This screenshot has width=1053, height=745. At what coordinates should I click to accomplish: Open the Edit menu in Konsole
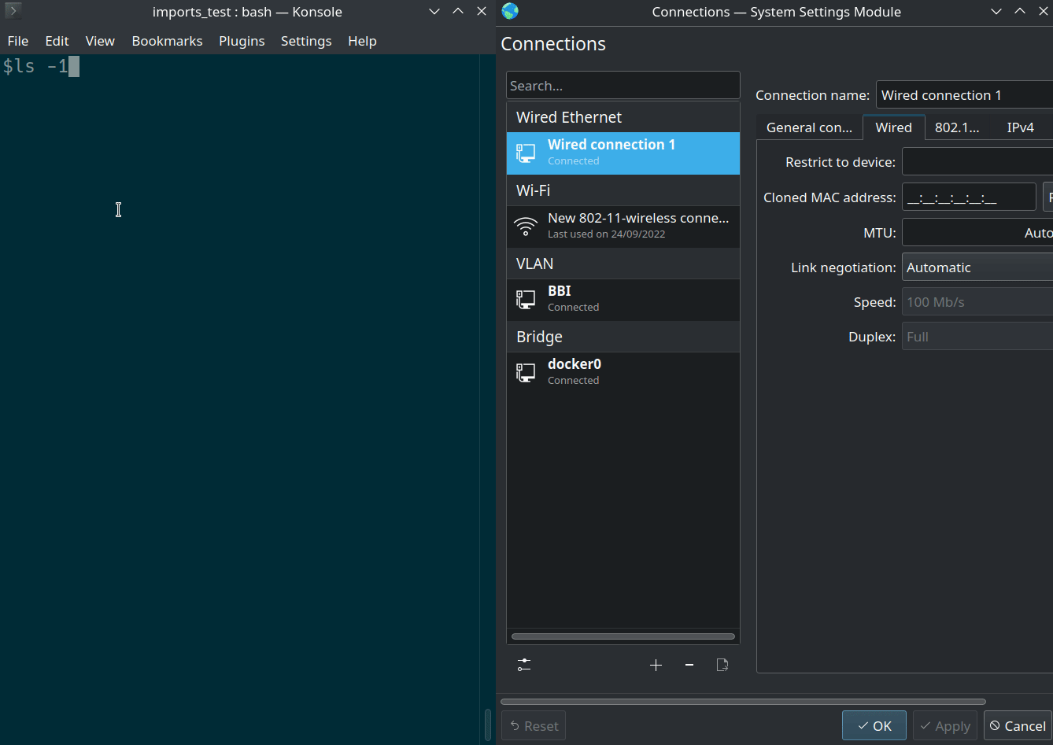point(57,41)
